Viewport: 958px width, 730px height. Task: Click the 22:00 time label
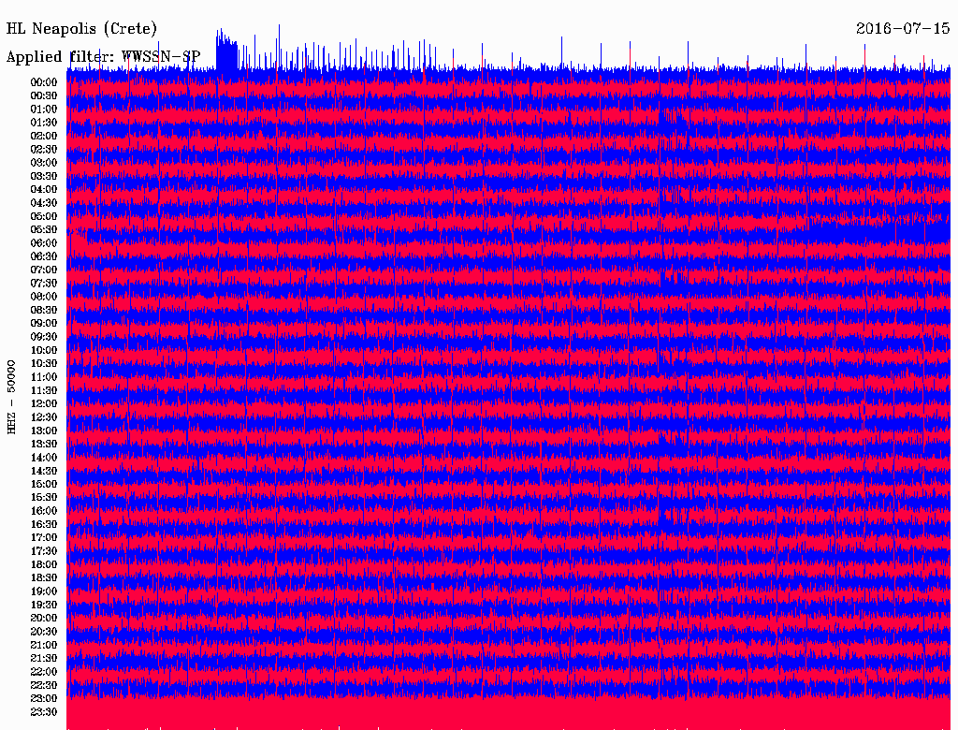click(x=44, y=671)
